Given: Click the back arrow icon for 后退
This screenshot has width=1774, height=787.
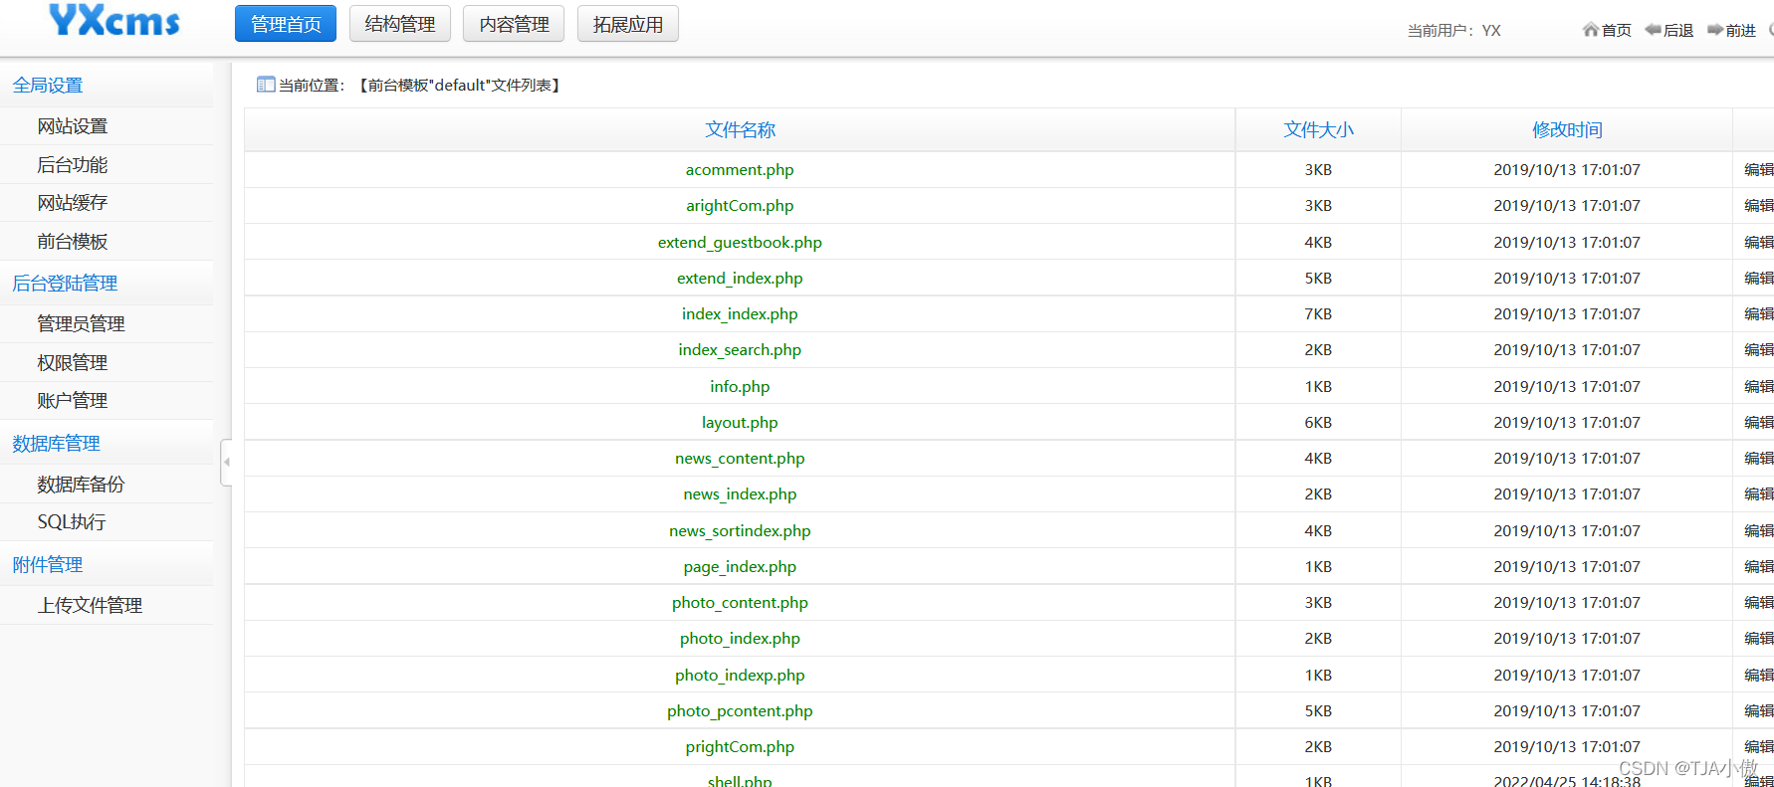Looking at the screenshot, I should [1654, 30].
